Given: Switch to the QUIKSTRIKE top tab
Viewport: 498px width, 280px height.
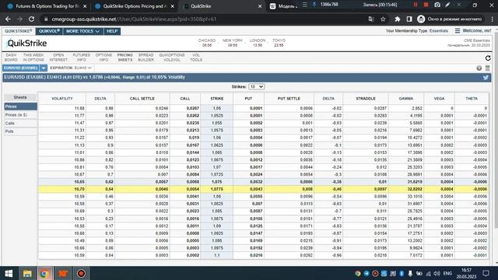Looking at the screenshot, I should point(18,31).
